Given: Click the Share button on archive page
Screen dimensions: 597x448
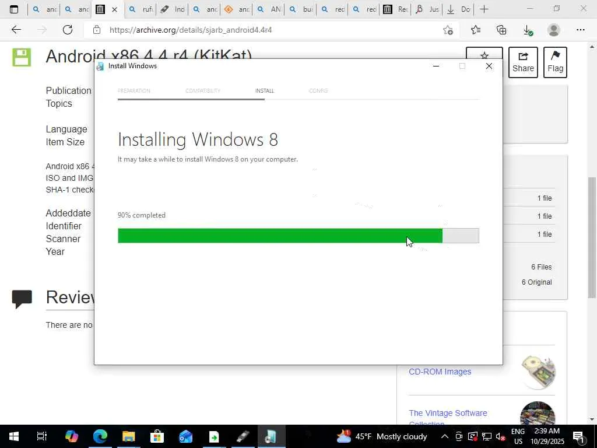Looking at the screenshot, I should coord(523,62).
